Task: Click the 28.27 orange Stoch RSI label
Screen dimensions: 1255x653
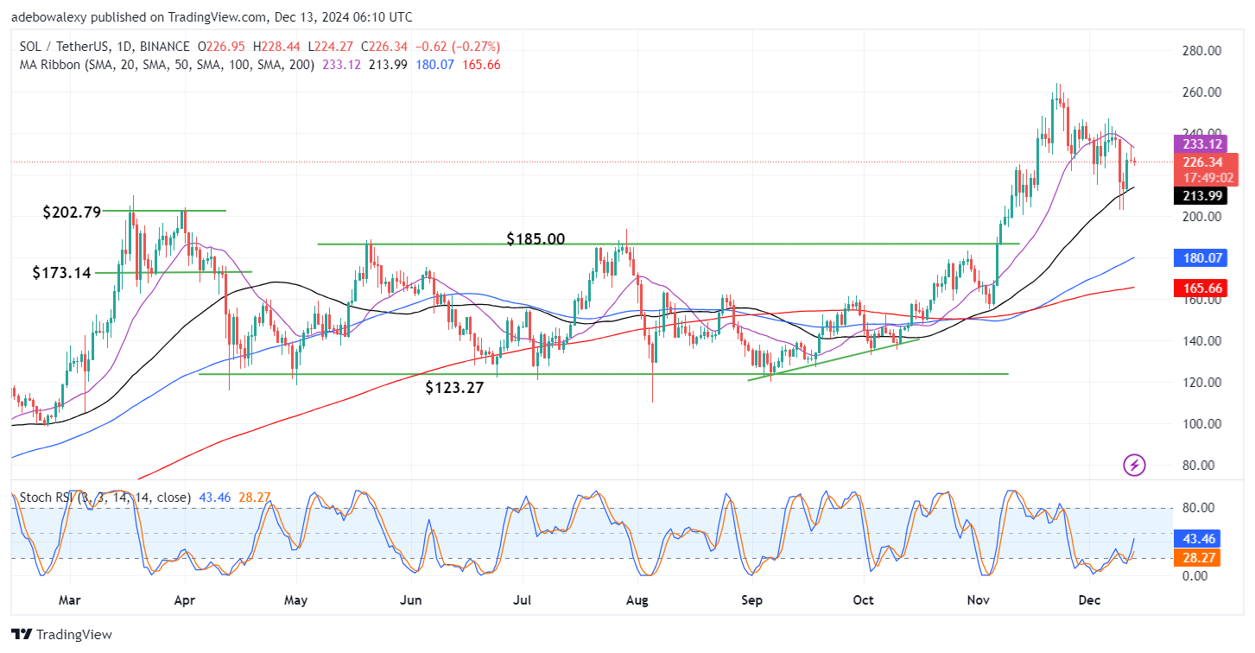Action: pos(1199,558)
